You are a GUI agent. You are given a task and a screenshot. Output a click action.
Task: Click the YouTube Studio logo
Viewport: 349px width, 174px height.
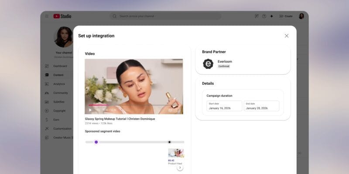(x=62, y=16)
